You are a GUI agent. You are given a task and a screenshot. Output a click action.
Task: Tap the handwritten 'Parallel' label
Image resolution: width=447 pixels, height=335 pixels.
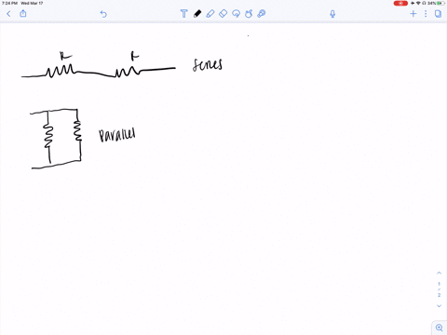(117, 135)
